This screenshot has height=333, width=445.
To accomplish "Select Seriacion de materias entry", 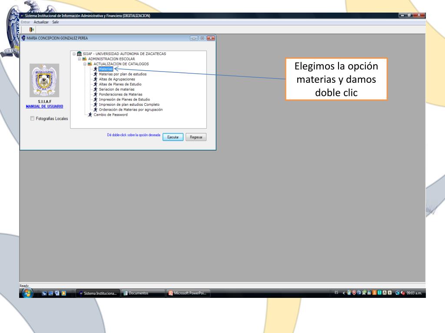I will (116, 89).
